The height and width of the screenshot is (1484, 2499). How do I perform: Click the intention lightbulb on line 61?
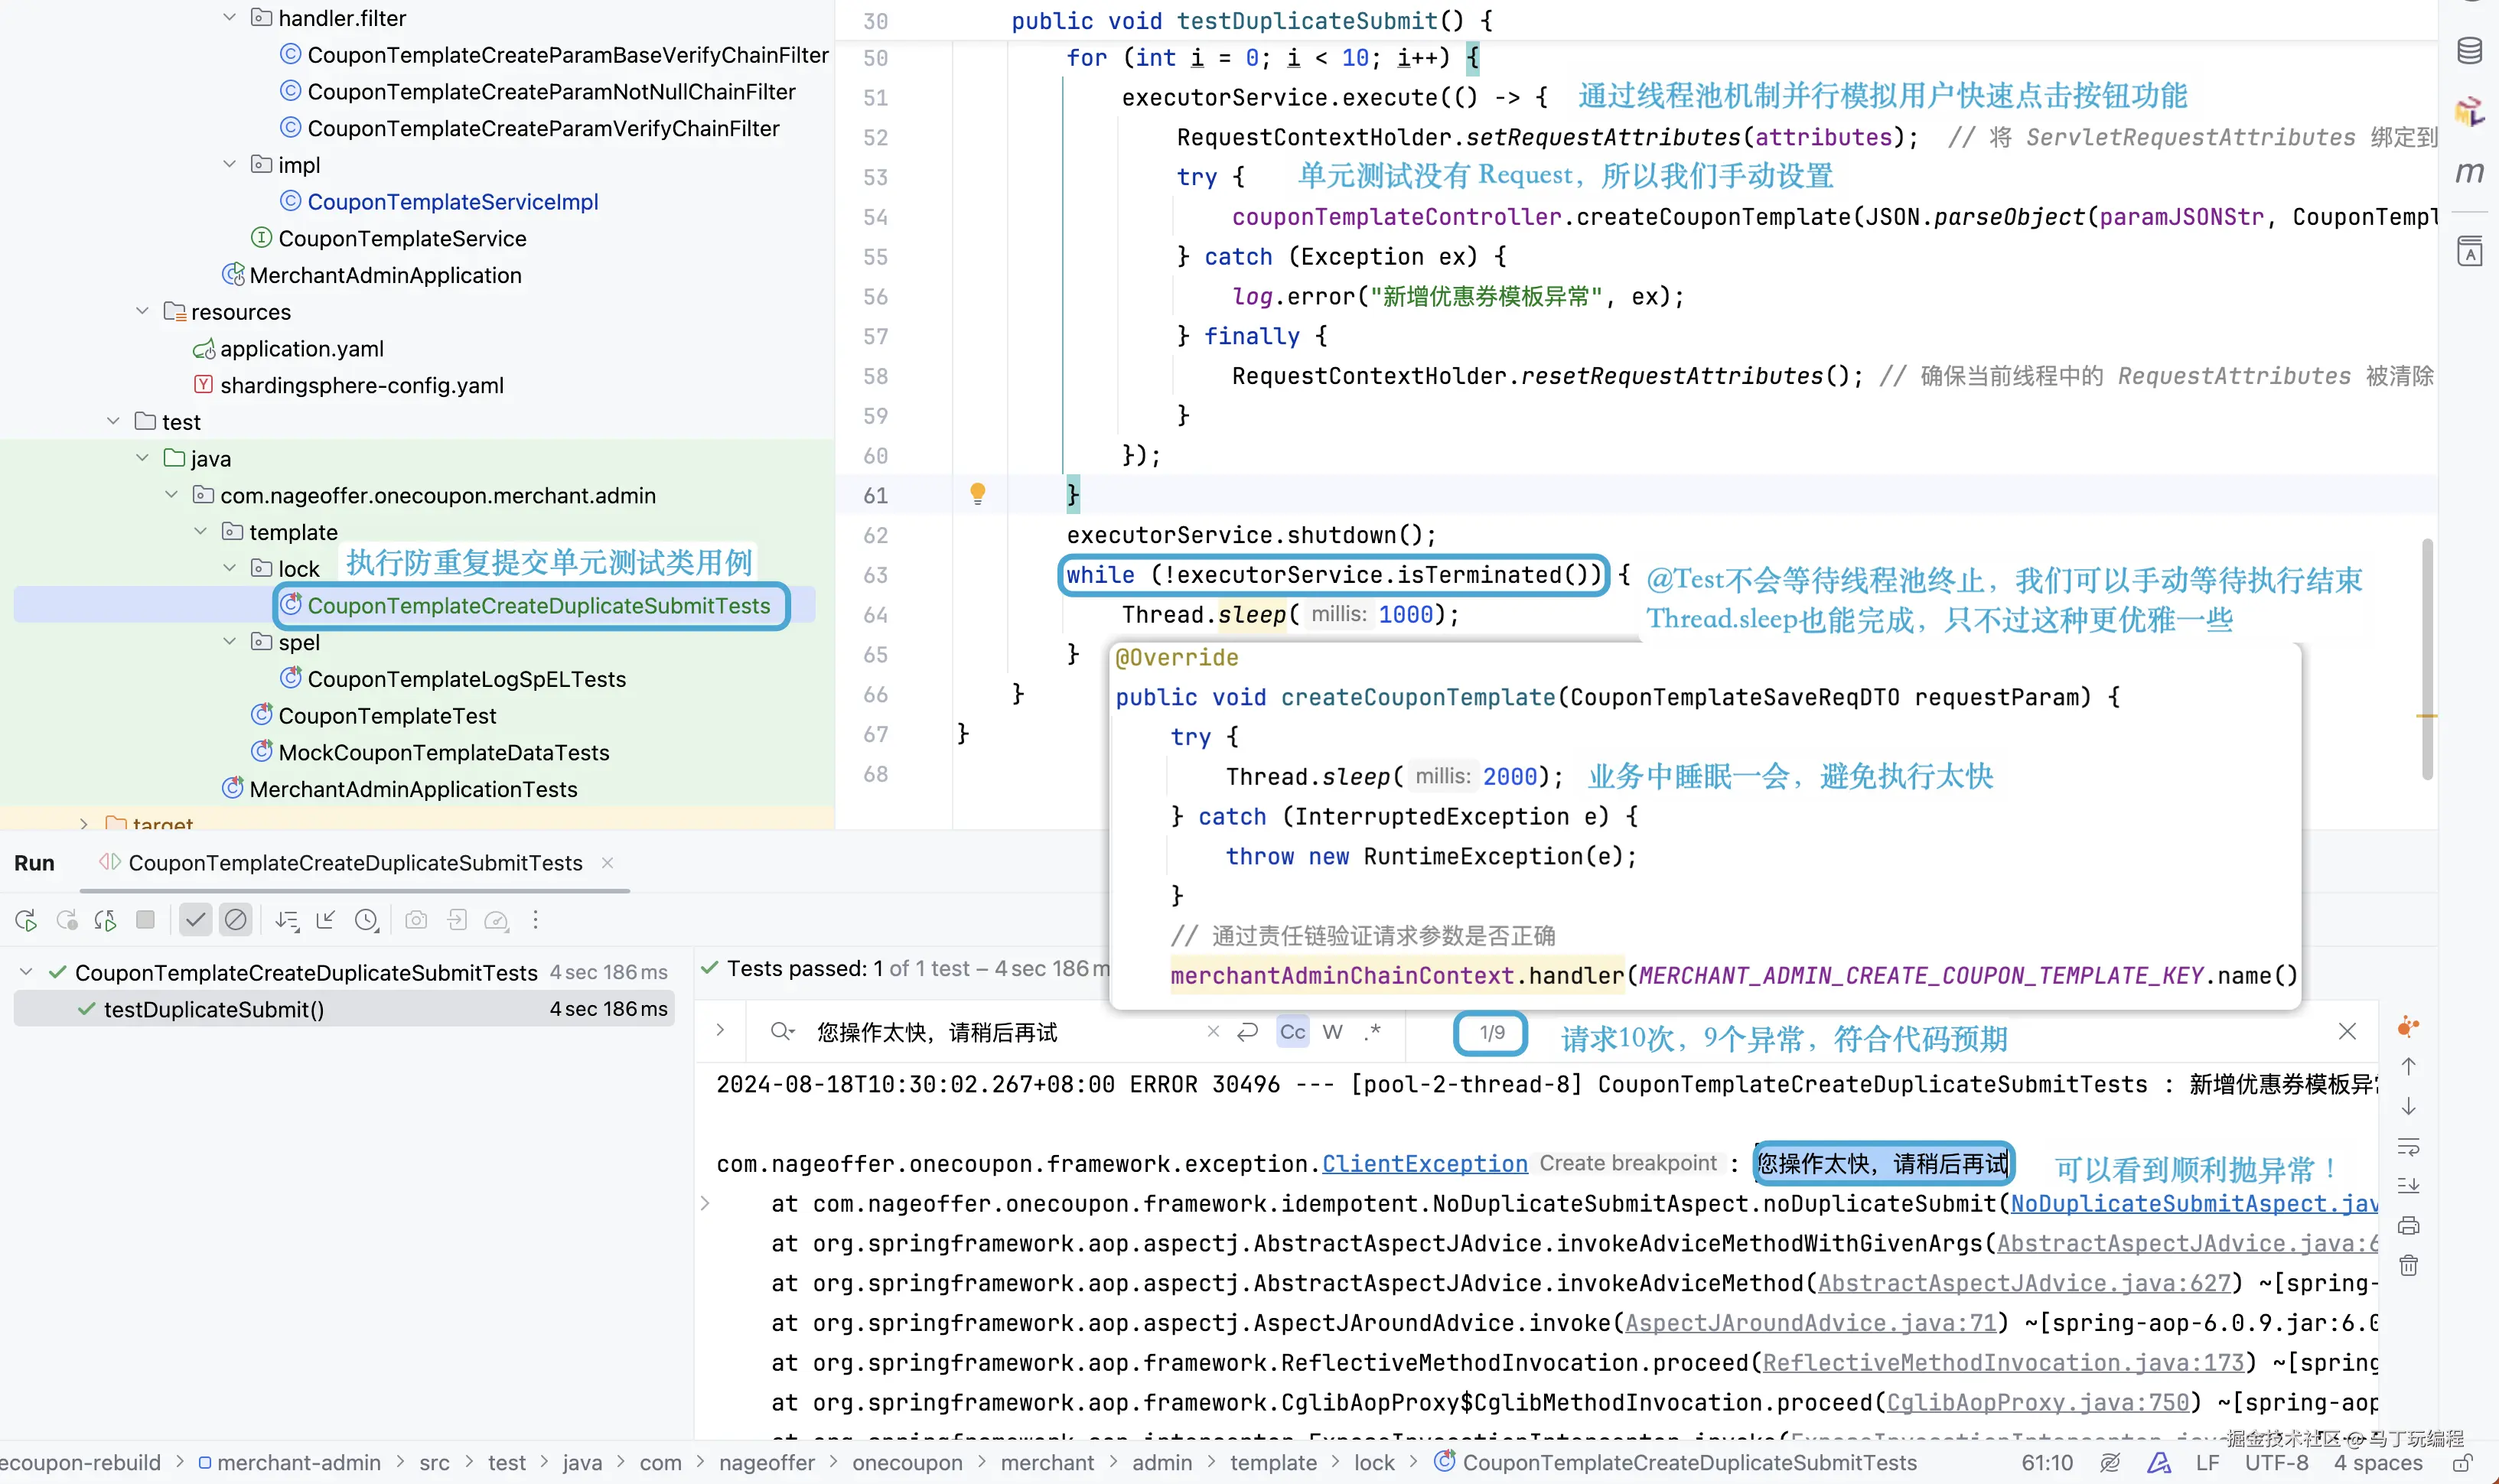coord(977,493)
